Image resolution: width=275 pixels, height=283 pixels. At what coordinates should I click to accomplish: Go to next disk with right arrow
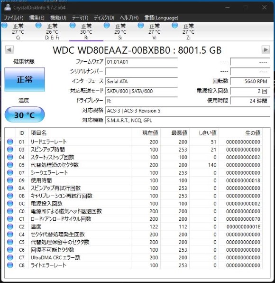tap(266, 50)
